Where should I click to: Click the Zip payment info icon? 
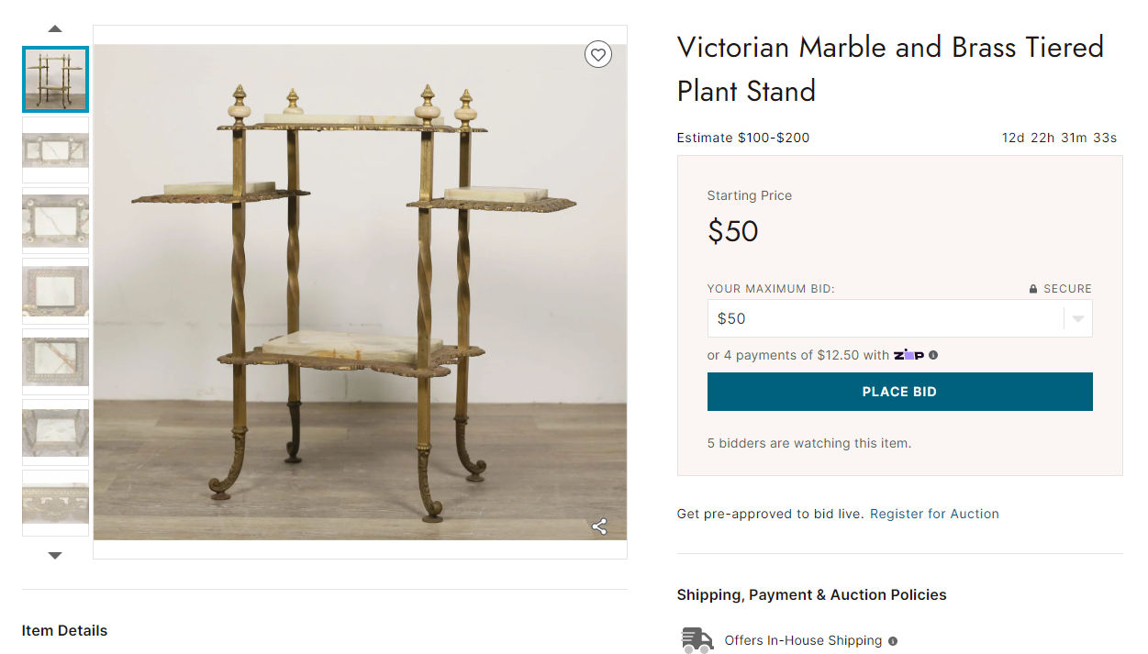coord(933,355)
